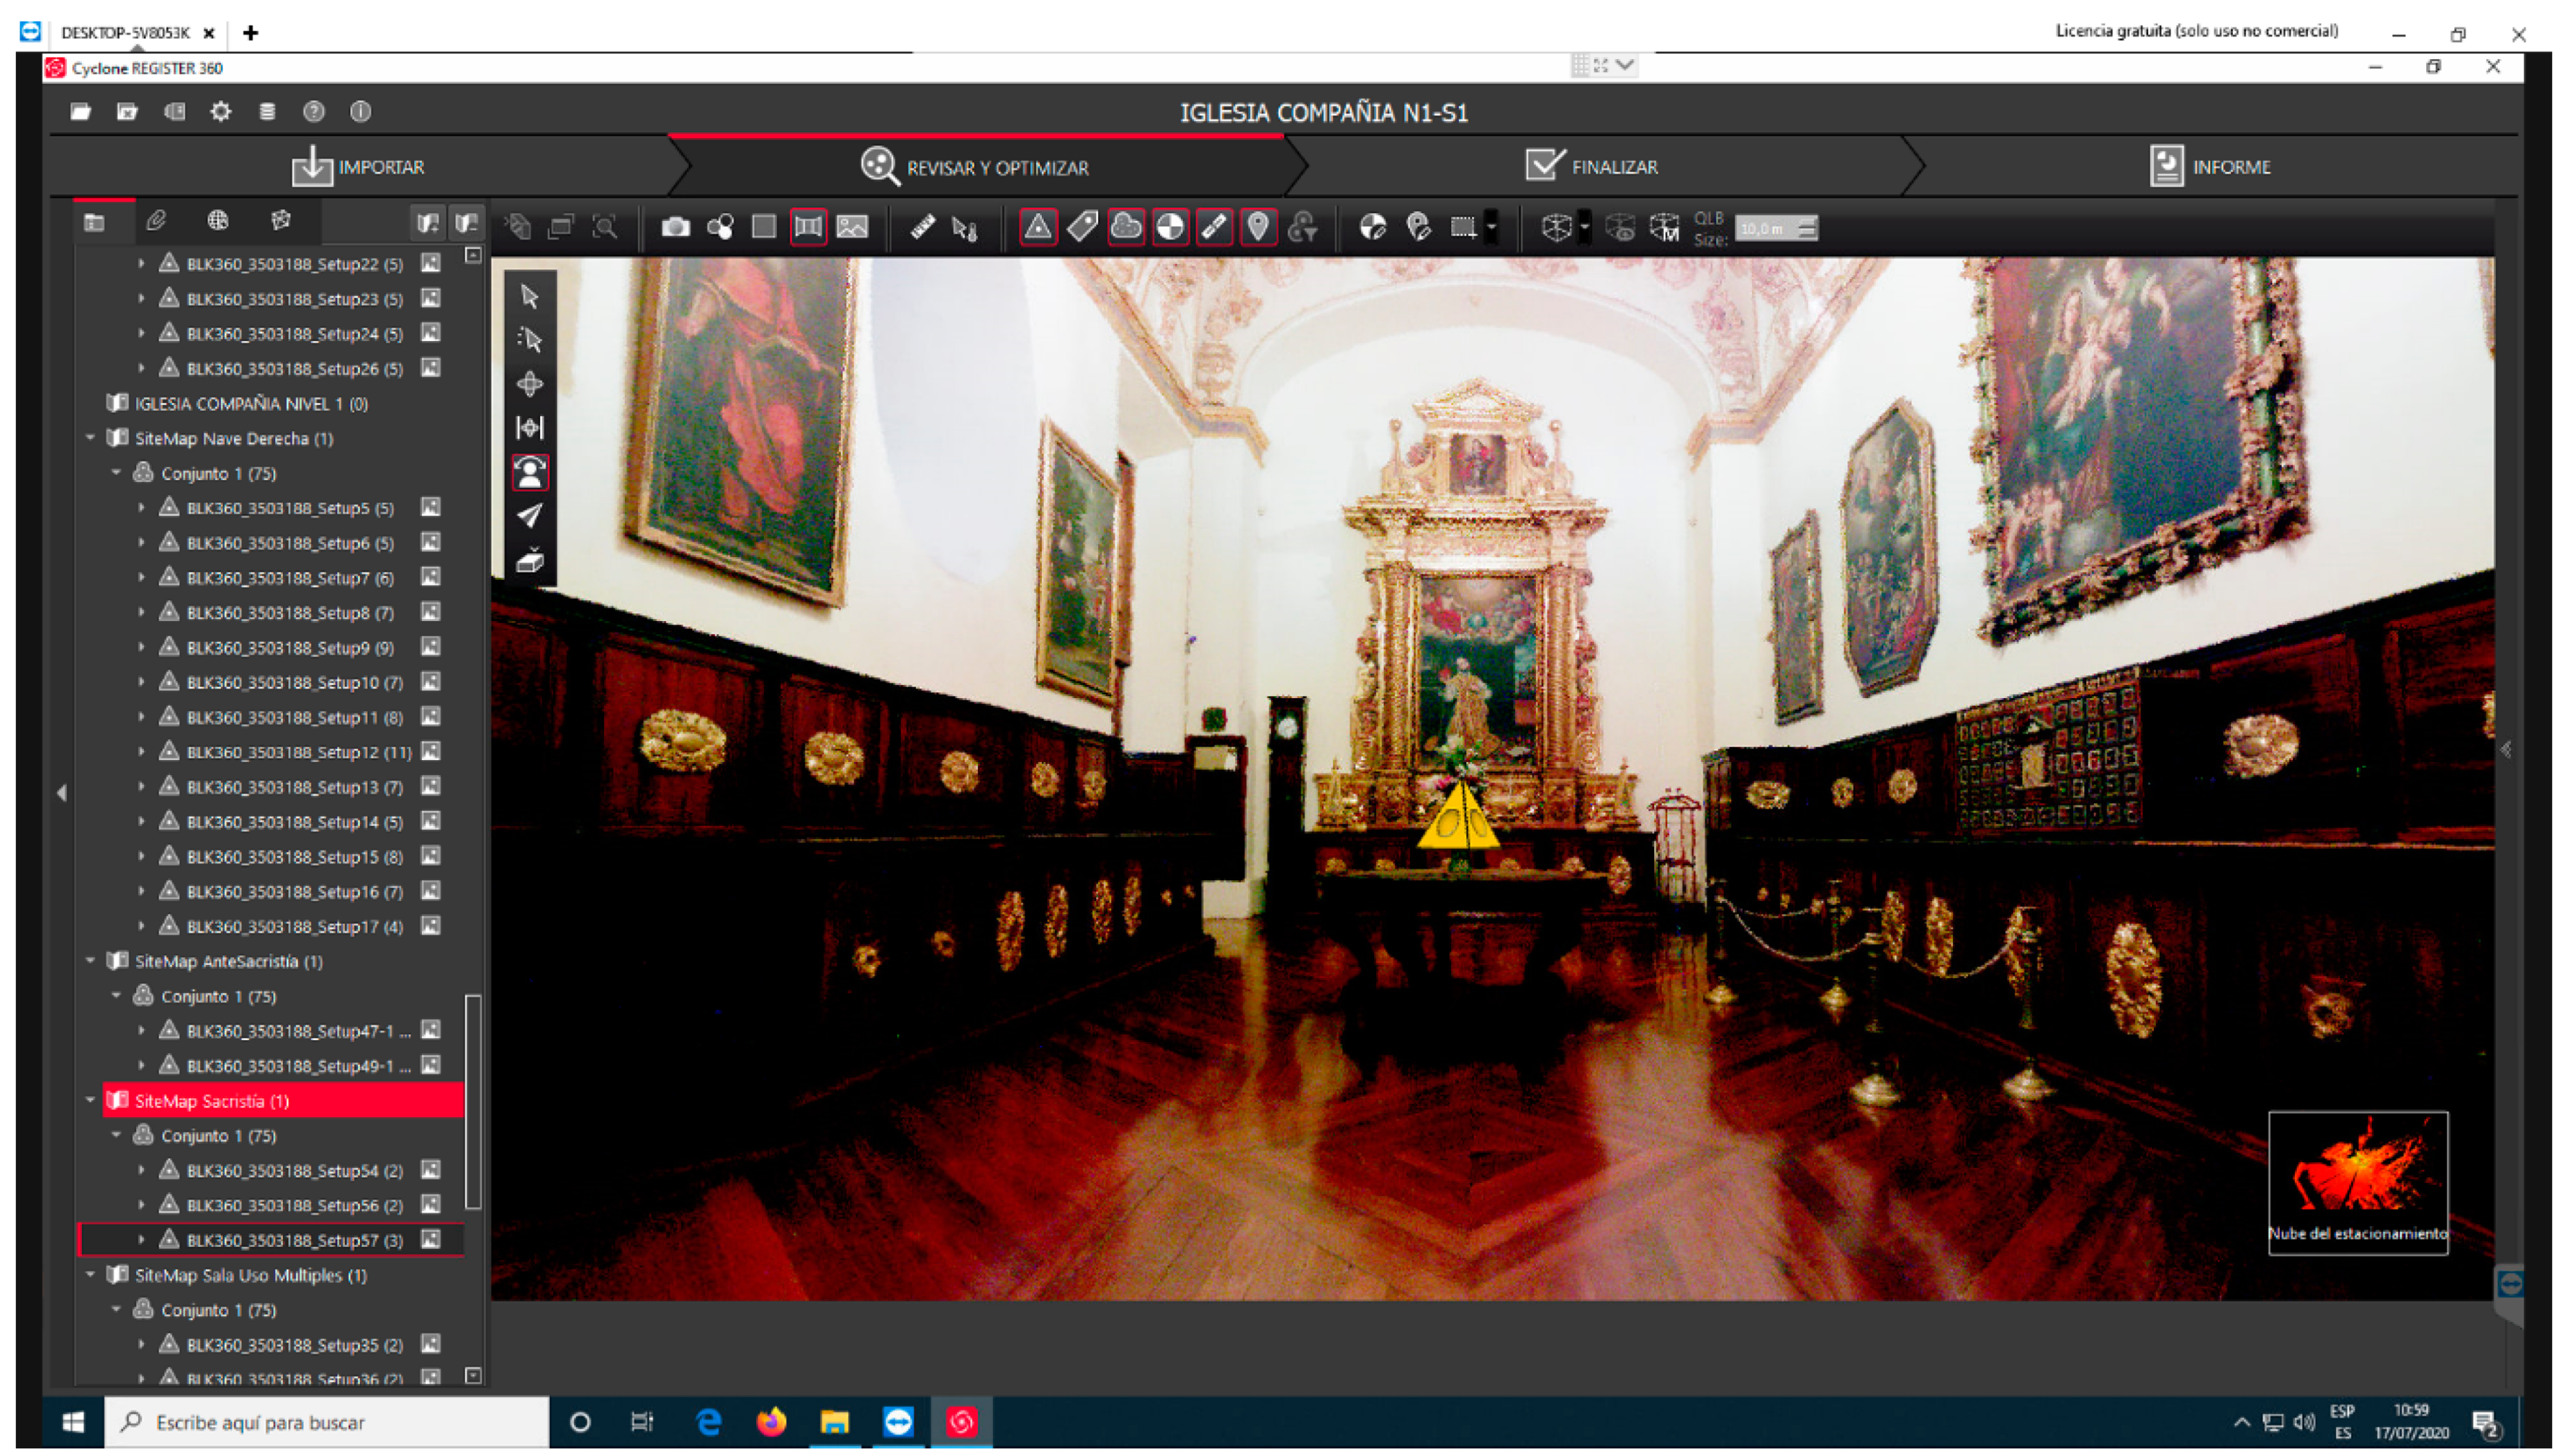The image size is (2568, 1456).
Task: Toggle the Setup12 image visibility icon
Action: point(430,751)
